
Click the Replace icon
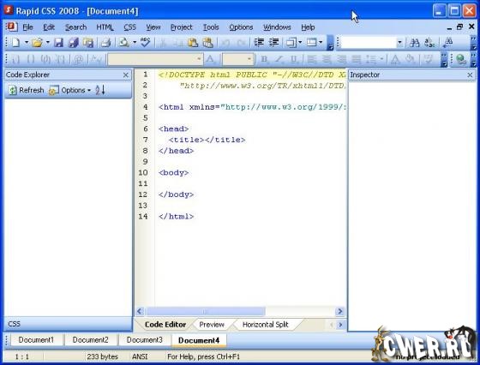coord(429,43)
